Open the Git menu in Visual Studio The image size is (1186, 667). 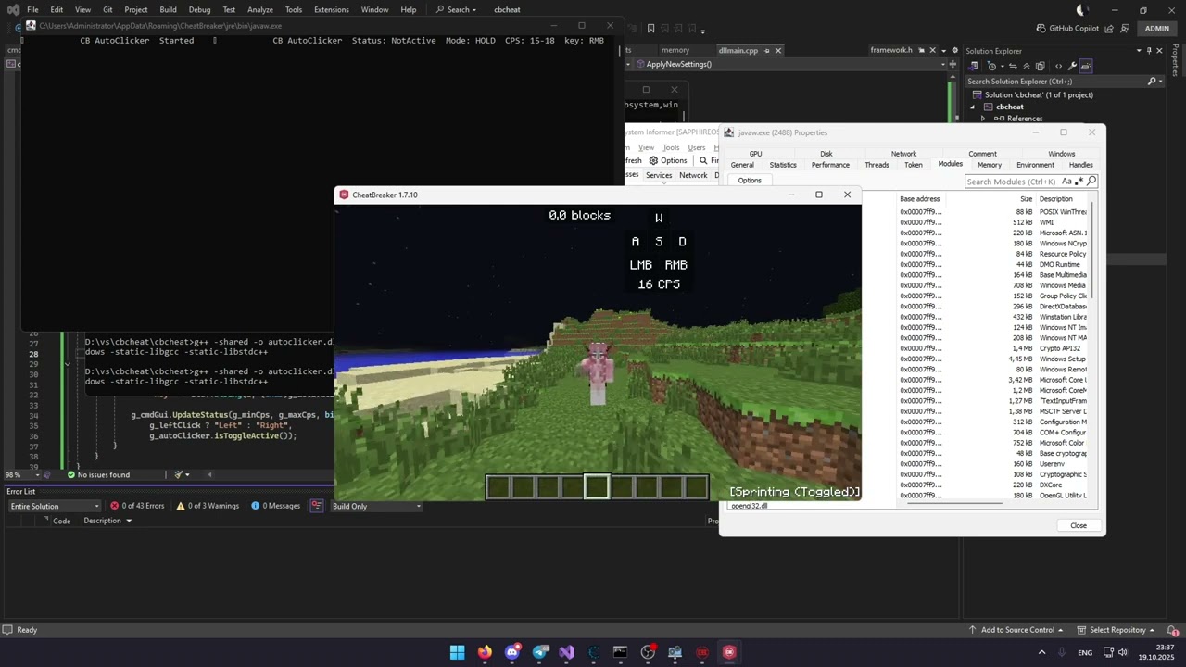pos(107,9)
